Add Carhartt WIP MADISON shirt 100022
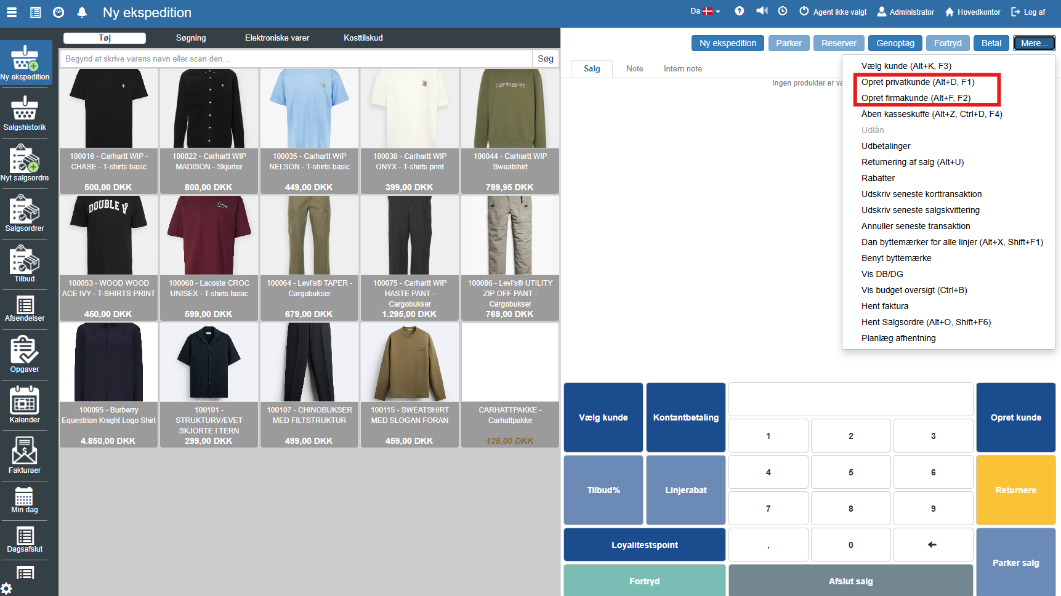This screenshot has width=1061, height=596. (209, 131)
